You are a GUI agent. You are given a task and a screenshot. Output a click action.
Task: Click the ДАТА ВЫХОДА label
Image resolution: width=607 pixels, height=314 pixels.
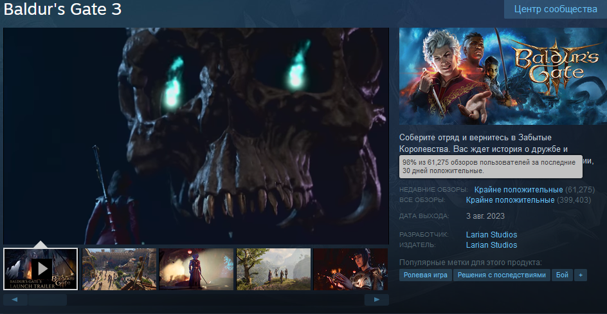click(x=424, y=216)
